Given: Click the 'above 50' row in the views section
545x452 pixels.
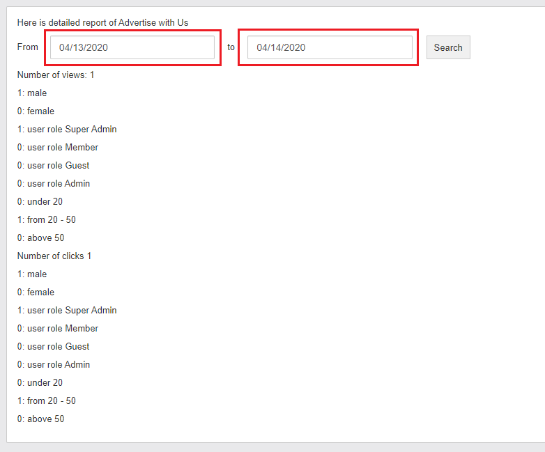Looking at the screenshot, I should click(x=40, y=237).
